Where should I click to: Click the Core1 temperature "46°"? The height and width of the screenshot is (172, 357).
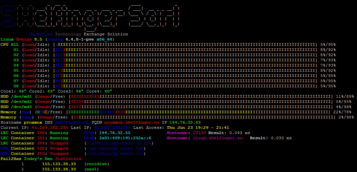point(22,91)
